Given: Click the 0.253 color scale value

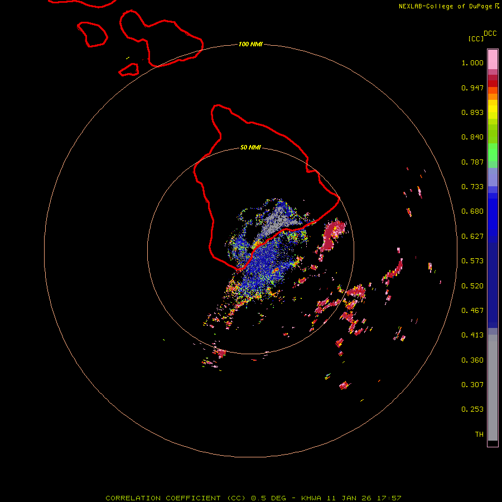Looking at the screenshot, I should 472,409.
